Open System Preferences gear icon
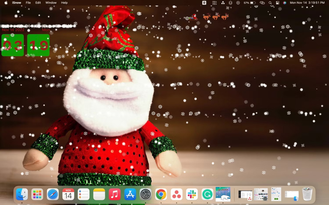Image resolution: width=329 pixels, height=205 pixels. 145,195
